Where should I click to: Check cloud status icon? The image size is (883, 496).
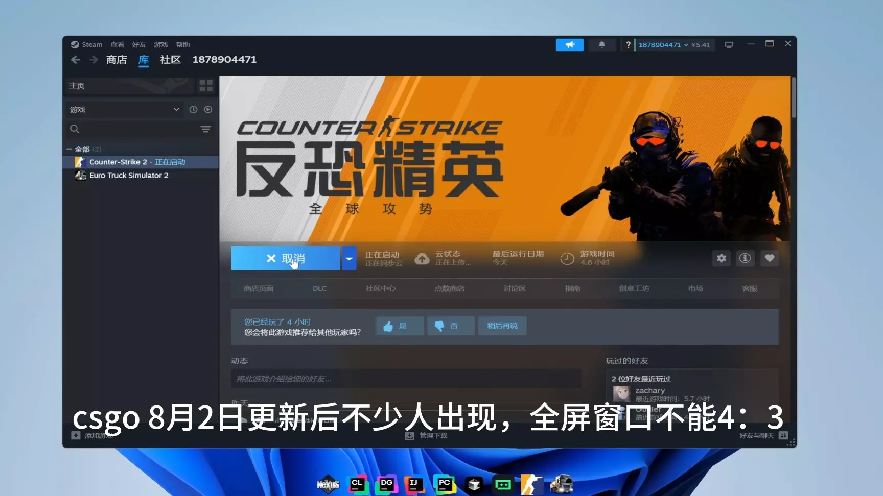click(x=422, y=259)
